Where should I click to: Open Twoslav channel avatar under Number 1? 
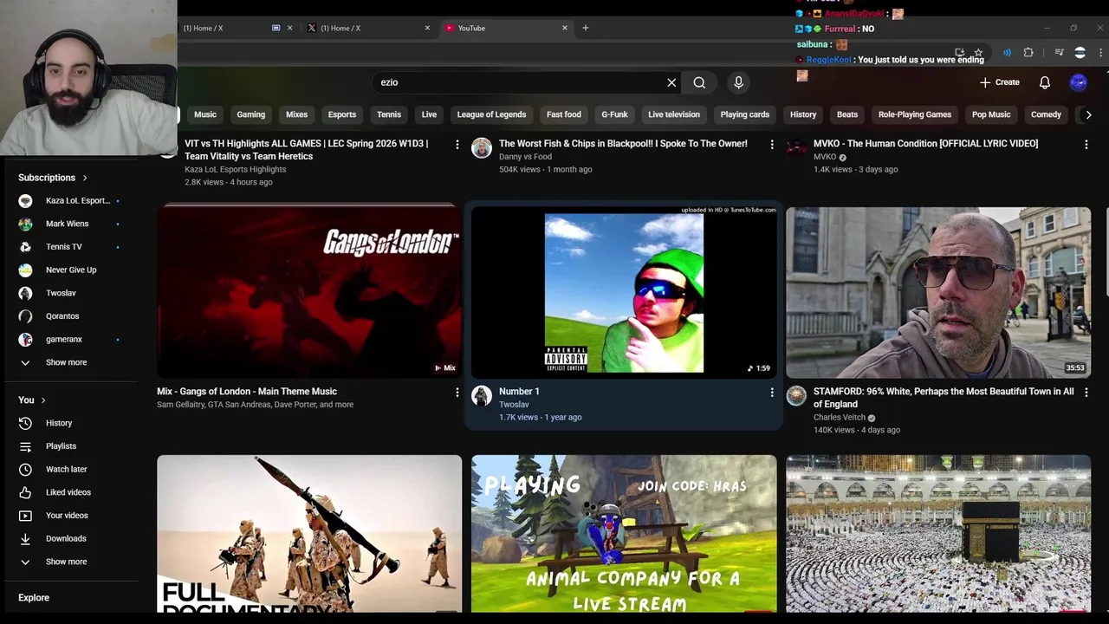(x=482, y=396)
